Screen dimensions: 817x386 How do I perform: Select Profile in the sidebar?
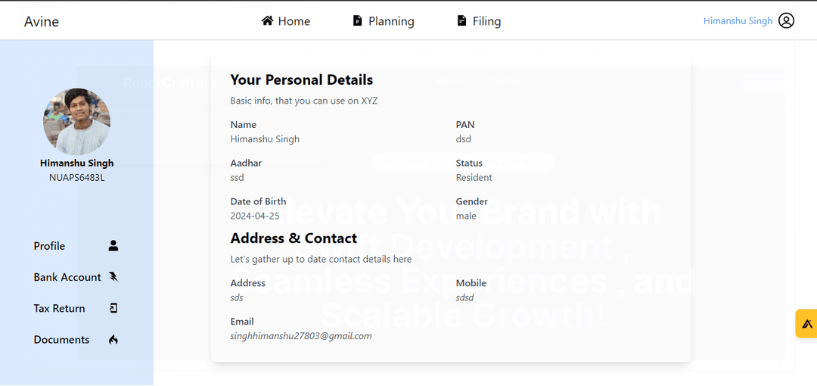coord(49,246)
